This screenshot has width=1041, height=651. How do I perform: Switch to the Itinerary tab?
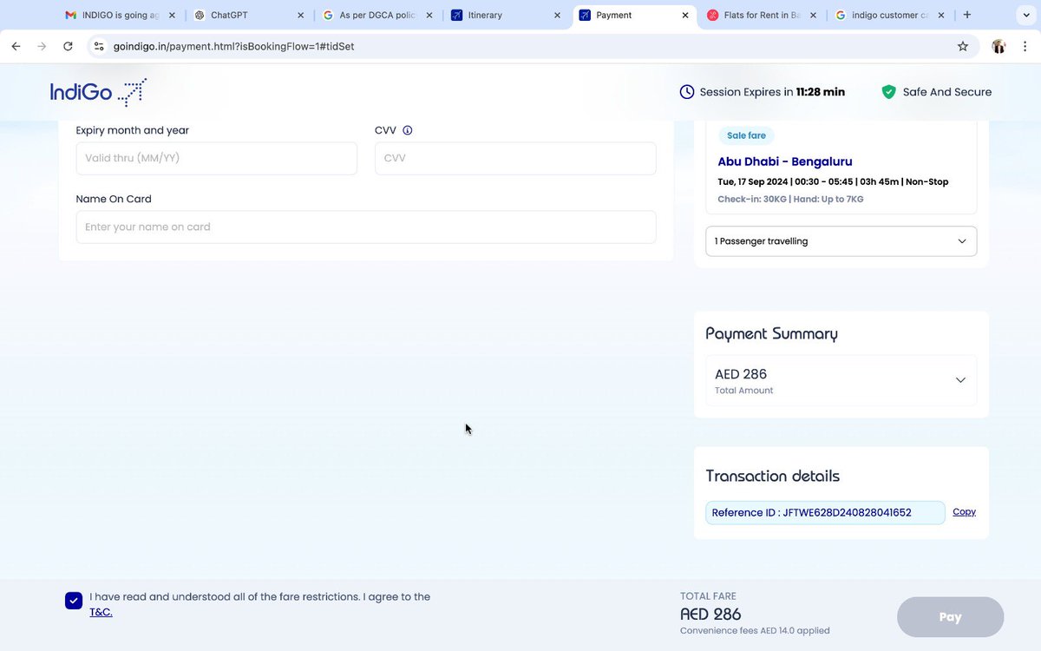504,15
